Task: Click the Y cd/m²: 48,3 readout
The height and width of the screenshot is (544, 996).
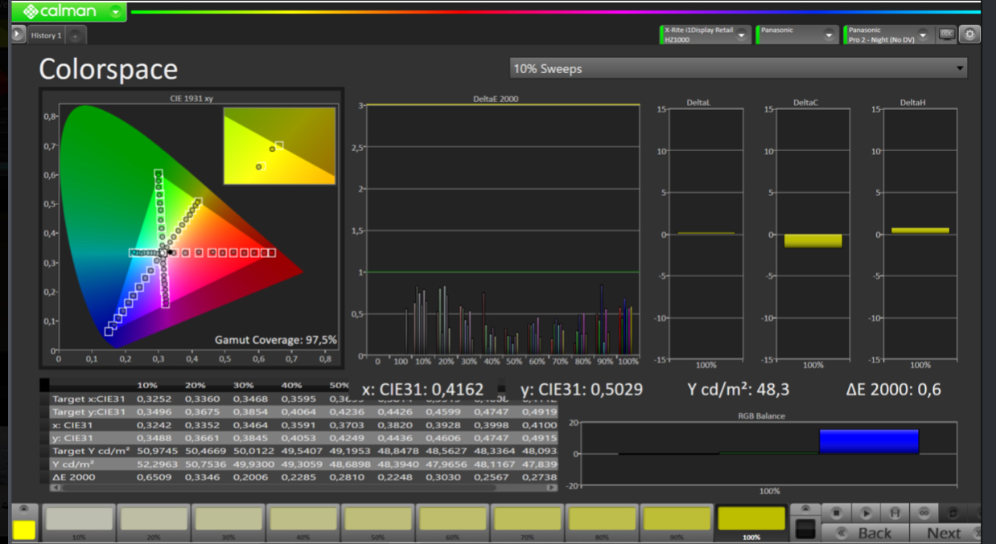Action: [x=738, y=390]
